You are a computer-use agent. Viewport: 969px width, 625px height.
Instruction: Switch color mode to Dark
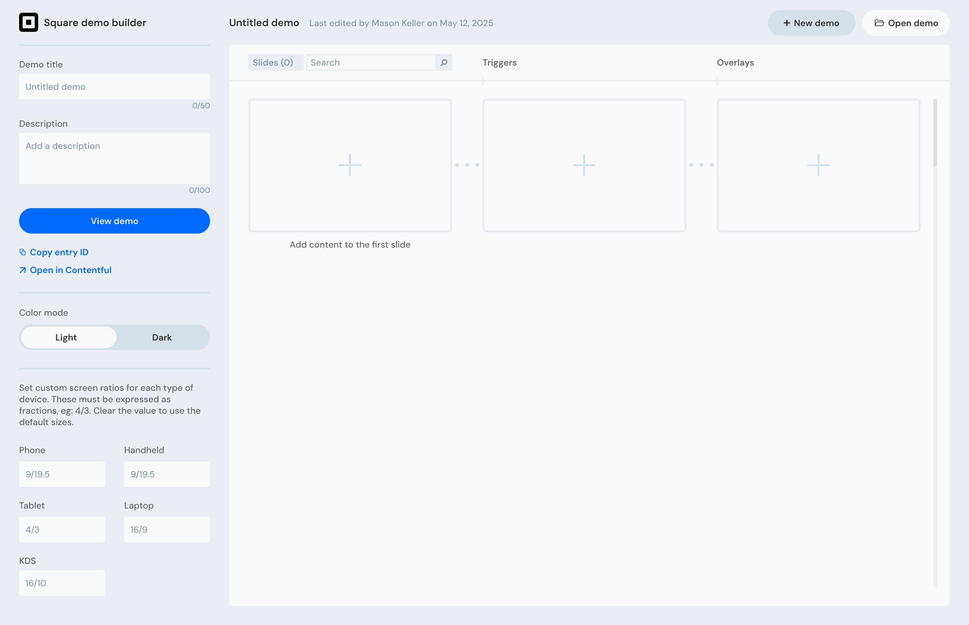(x=162, y=337)
